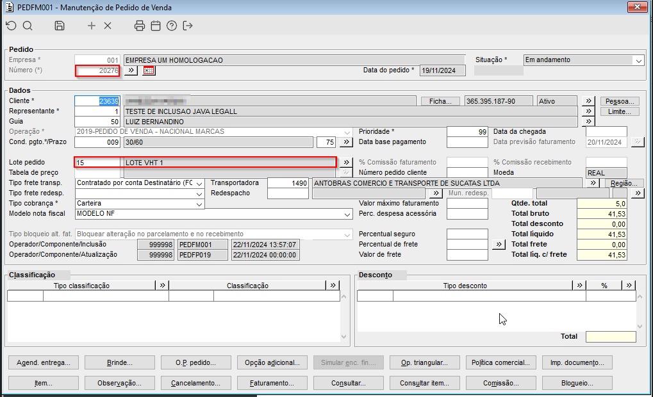The width and height of the screenshot is (653, 397).
Task: Click the Agend. entrega... button
Action: (44, 362)
